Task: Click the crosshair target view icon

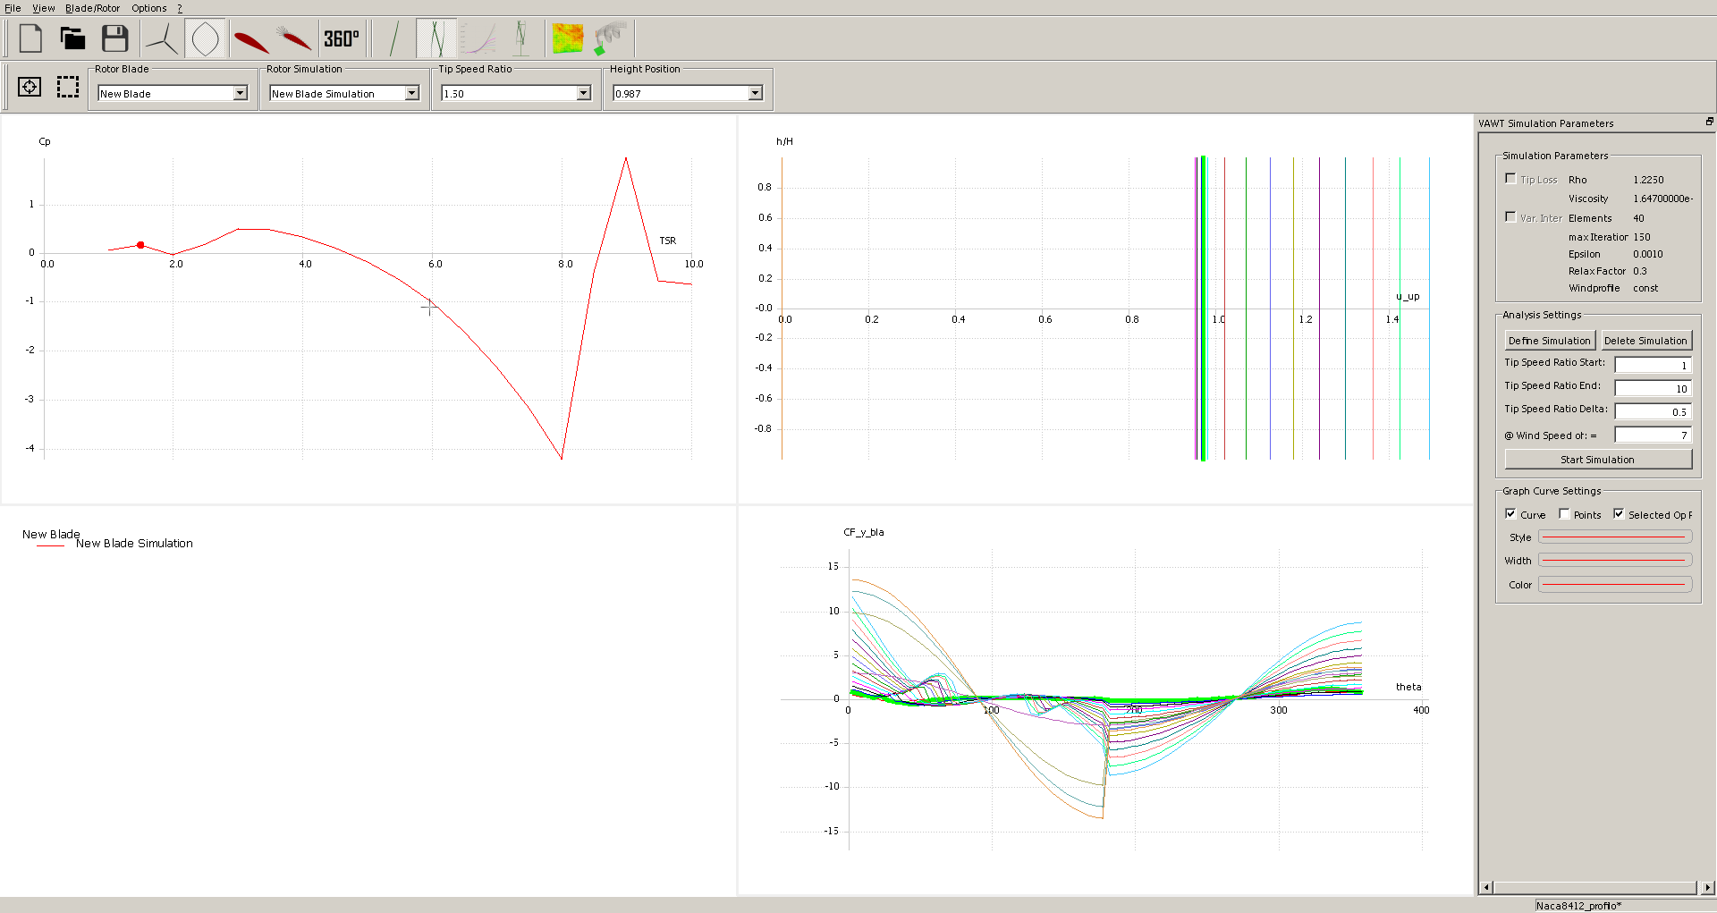Action: [30, 87]
